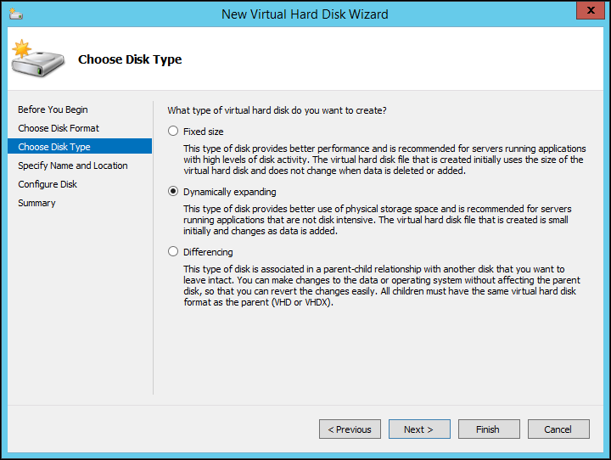Click the Finish button
Screen dimensions: 611x460
488,429
